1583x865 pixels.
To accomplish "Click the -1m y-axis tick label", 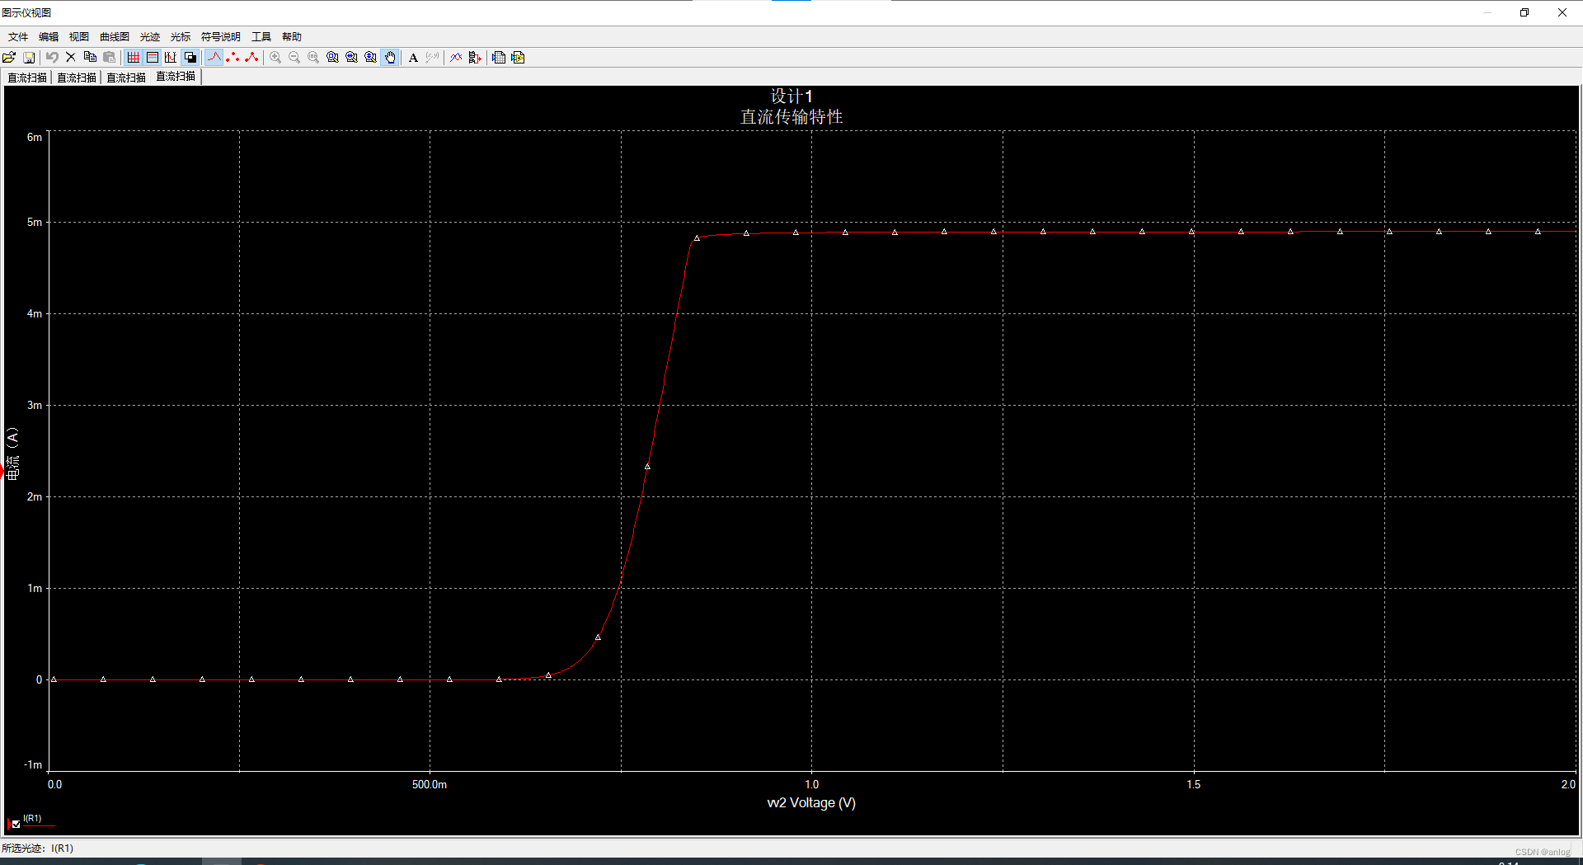I will point(33,765).
